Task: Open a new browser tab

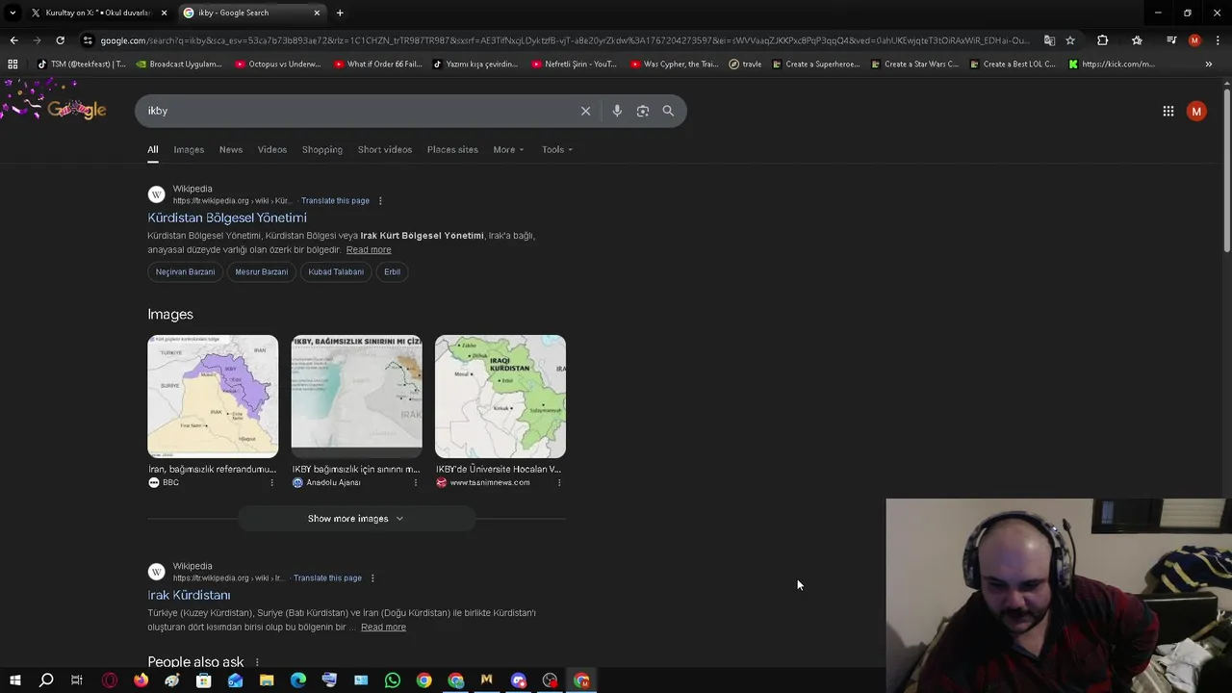Action: point(340,13)
